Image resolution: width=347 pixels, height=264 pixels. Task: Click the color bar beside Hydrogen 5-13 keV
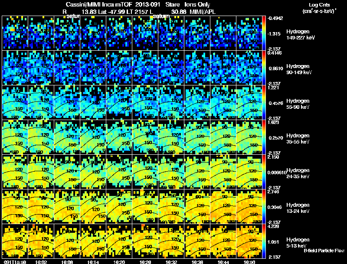[264, 241]
